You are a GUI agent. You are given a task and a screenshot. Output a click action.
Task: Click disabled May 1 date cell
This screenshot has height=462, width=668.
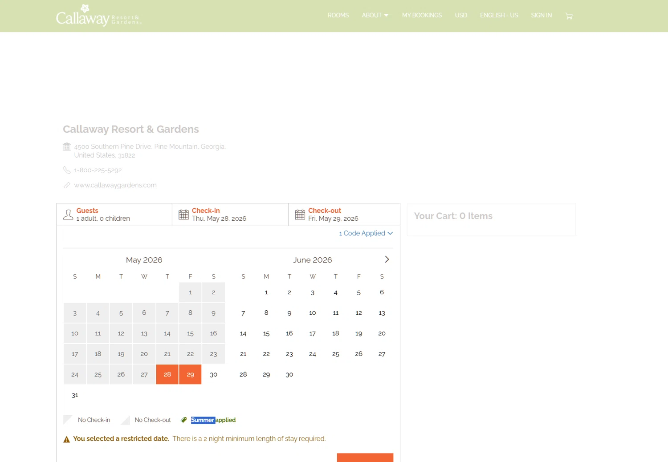click(x=191, y=292)
